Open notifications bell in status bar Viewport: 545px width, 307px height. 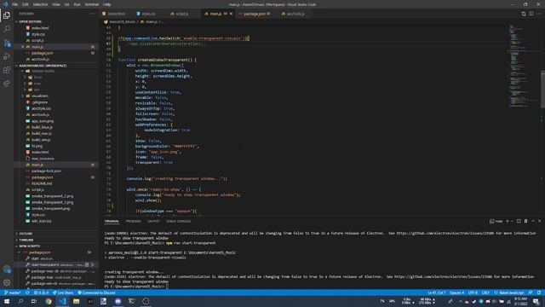(x=539, y=293)
